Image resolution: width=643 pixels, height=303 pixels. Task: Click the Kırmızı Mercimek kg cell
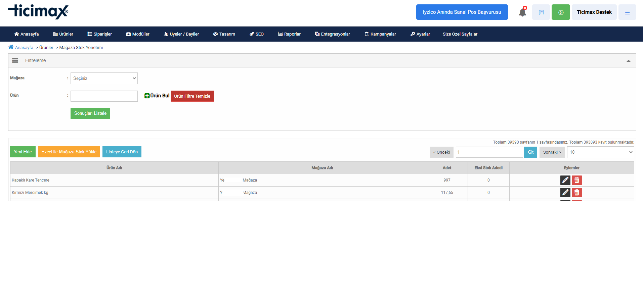click(x=114, y=193)
